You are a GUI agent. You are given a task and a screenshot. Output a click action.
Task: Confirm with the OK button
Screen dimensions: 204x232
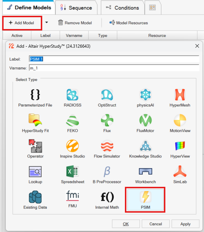tap(126, 224)
